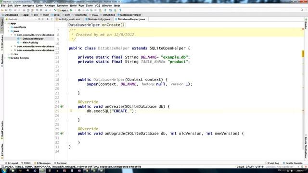Toggle Gradle side panel tab
Image resolution: width=308 pixels, height=173 pixels.
tap(306, 24)
